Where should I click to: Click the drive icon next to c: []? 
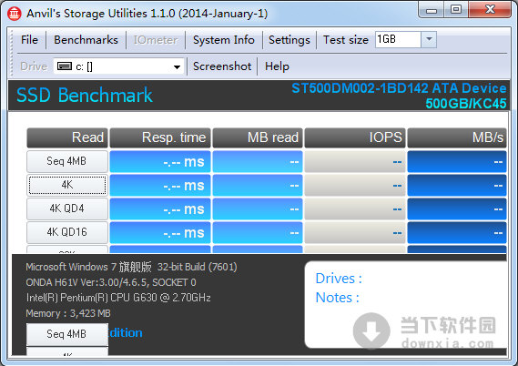[x=65, y=66]
